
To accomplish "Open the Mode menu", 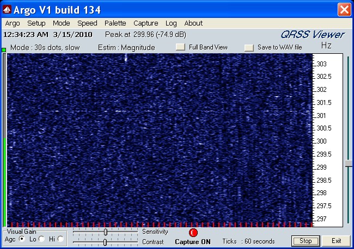I will pyautogui.click(x=61, y=23).
